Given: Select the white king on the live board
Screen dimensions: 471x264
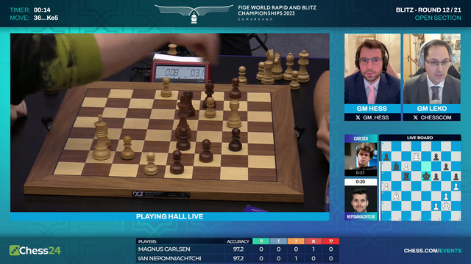Looking at the screenshot, I should 446,206.
